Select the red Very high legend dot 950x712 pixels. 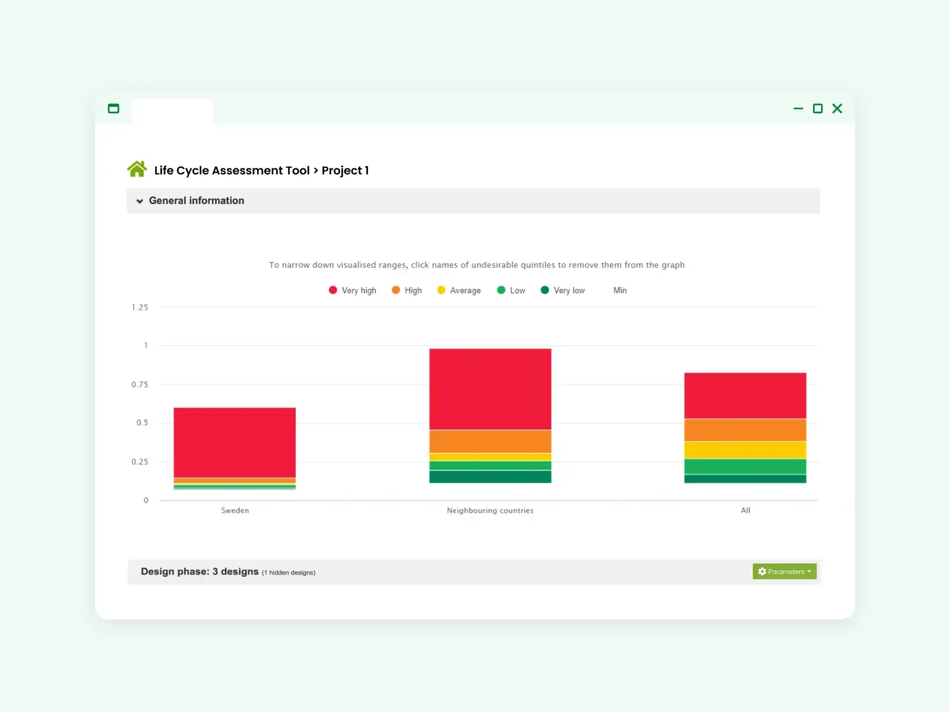coord(332,290)
